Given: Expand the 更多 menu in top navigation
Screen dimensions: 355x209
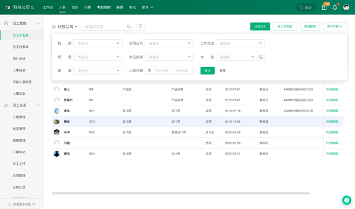Looking at the screenshot, I should coord(148,8).
